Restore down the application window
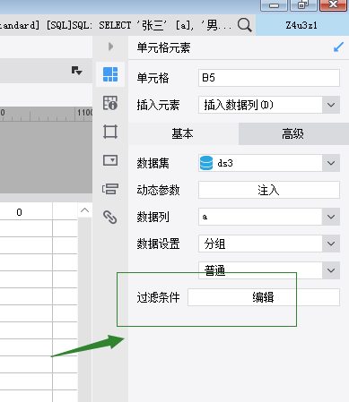This screenshot has height=402, width=349. point(303,5)
